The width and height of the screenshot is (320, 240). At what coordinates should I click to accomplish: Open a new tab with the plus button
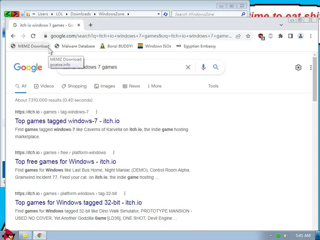pos(91,25)
